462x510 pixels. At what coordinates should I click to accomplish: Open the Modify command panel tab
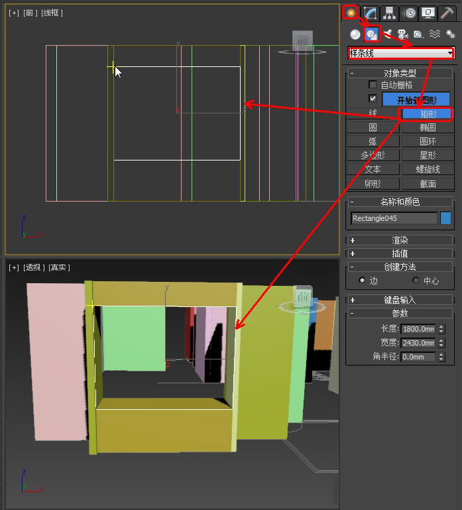pyautogui.click(x=371, y=13)
